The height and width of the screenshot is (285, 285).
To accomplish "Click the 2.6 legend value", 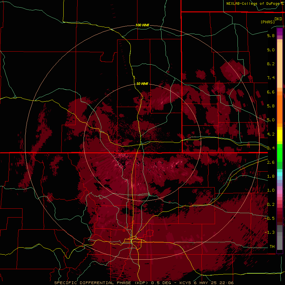I will tap(271, 162).
